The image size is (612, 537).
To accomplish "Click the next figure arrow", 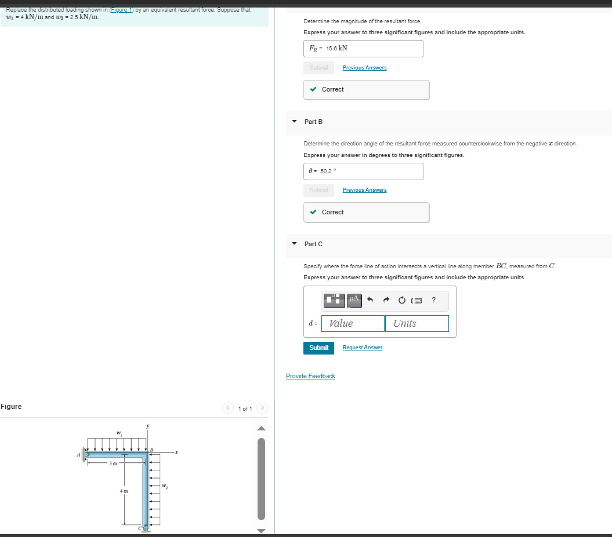I will pos(262,408).
